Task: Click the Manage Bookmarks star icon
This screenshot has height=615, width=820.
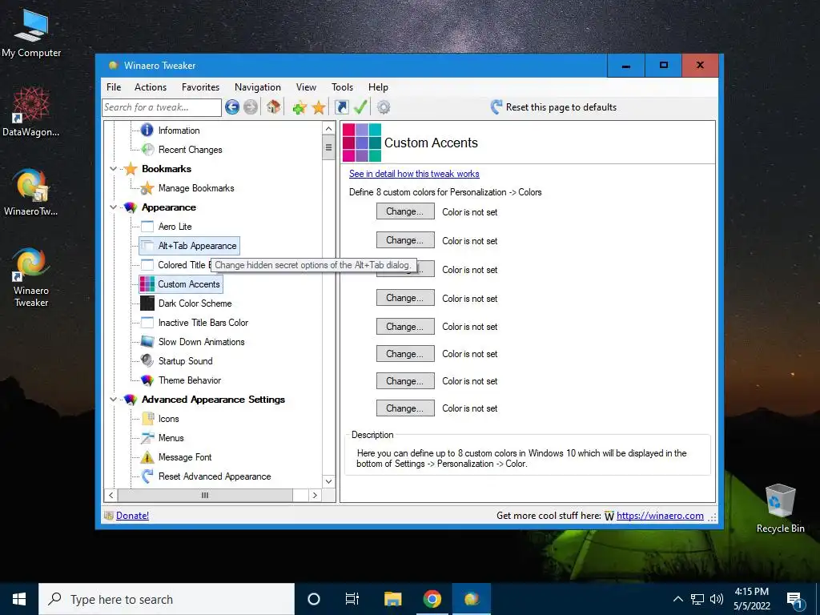Action: (x=147, y=187)
